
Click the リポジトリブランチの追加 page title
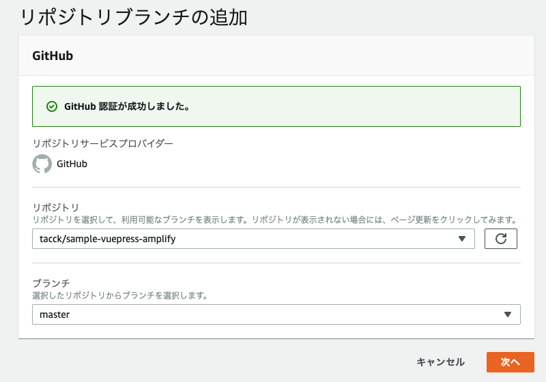pyautogui.click(x=134, y=17)
